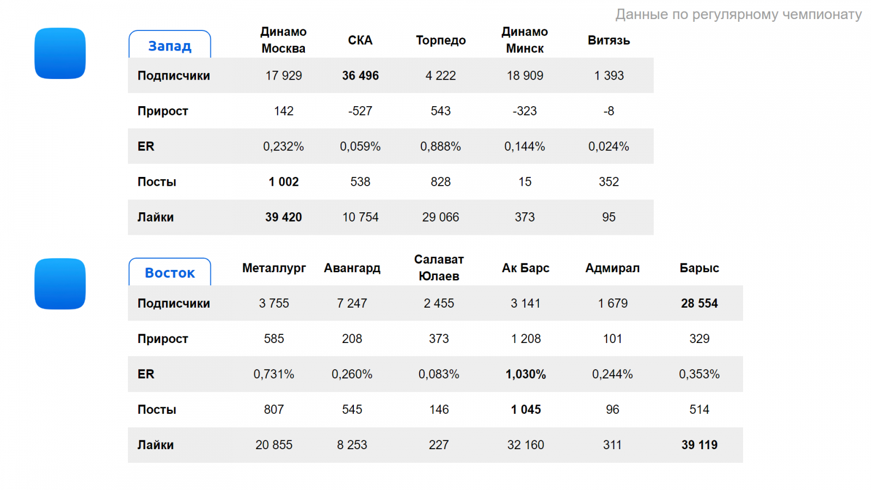Click the Динамо Москва column header
Image resolution: width=871 pixels, height=490 pixels.
283,40
